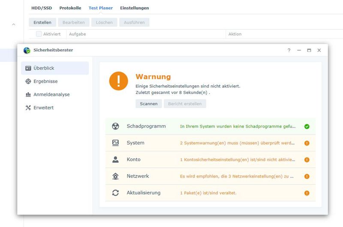
Task: Click the '2 Systemwarnung(en)' message text
Action: click(238, 143)
